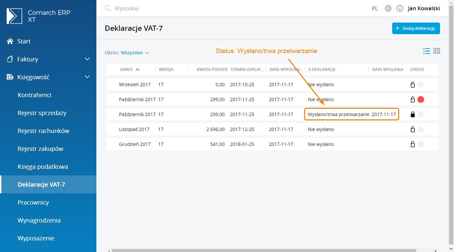Open settings via the gear icon

(388, 8)
